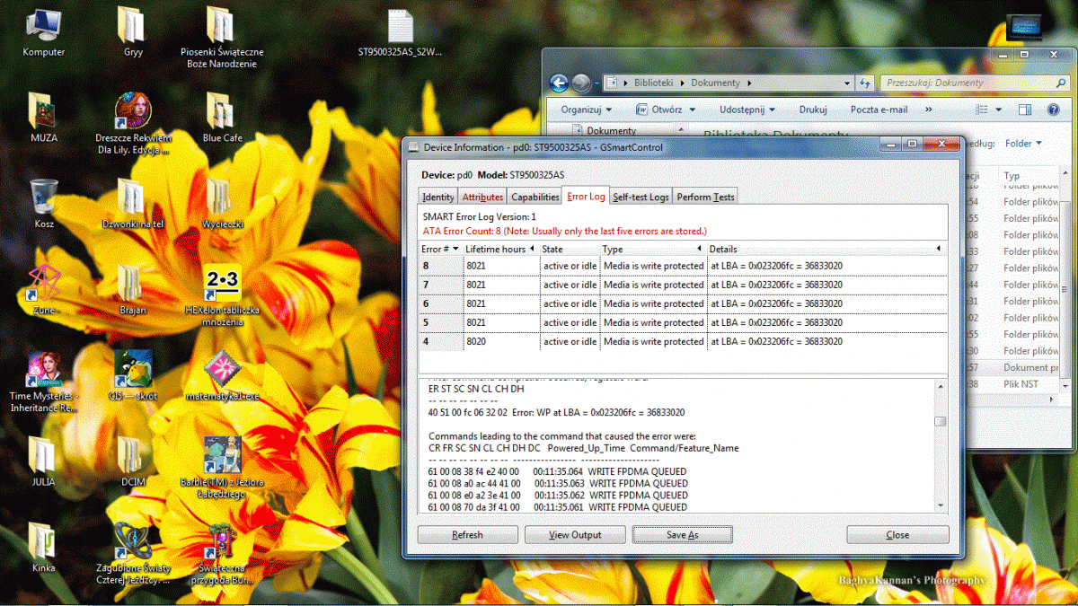Click the Save As button

pos(683,534)
